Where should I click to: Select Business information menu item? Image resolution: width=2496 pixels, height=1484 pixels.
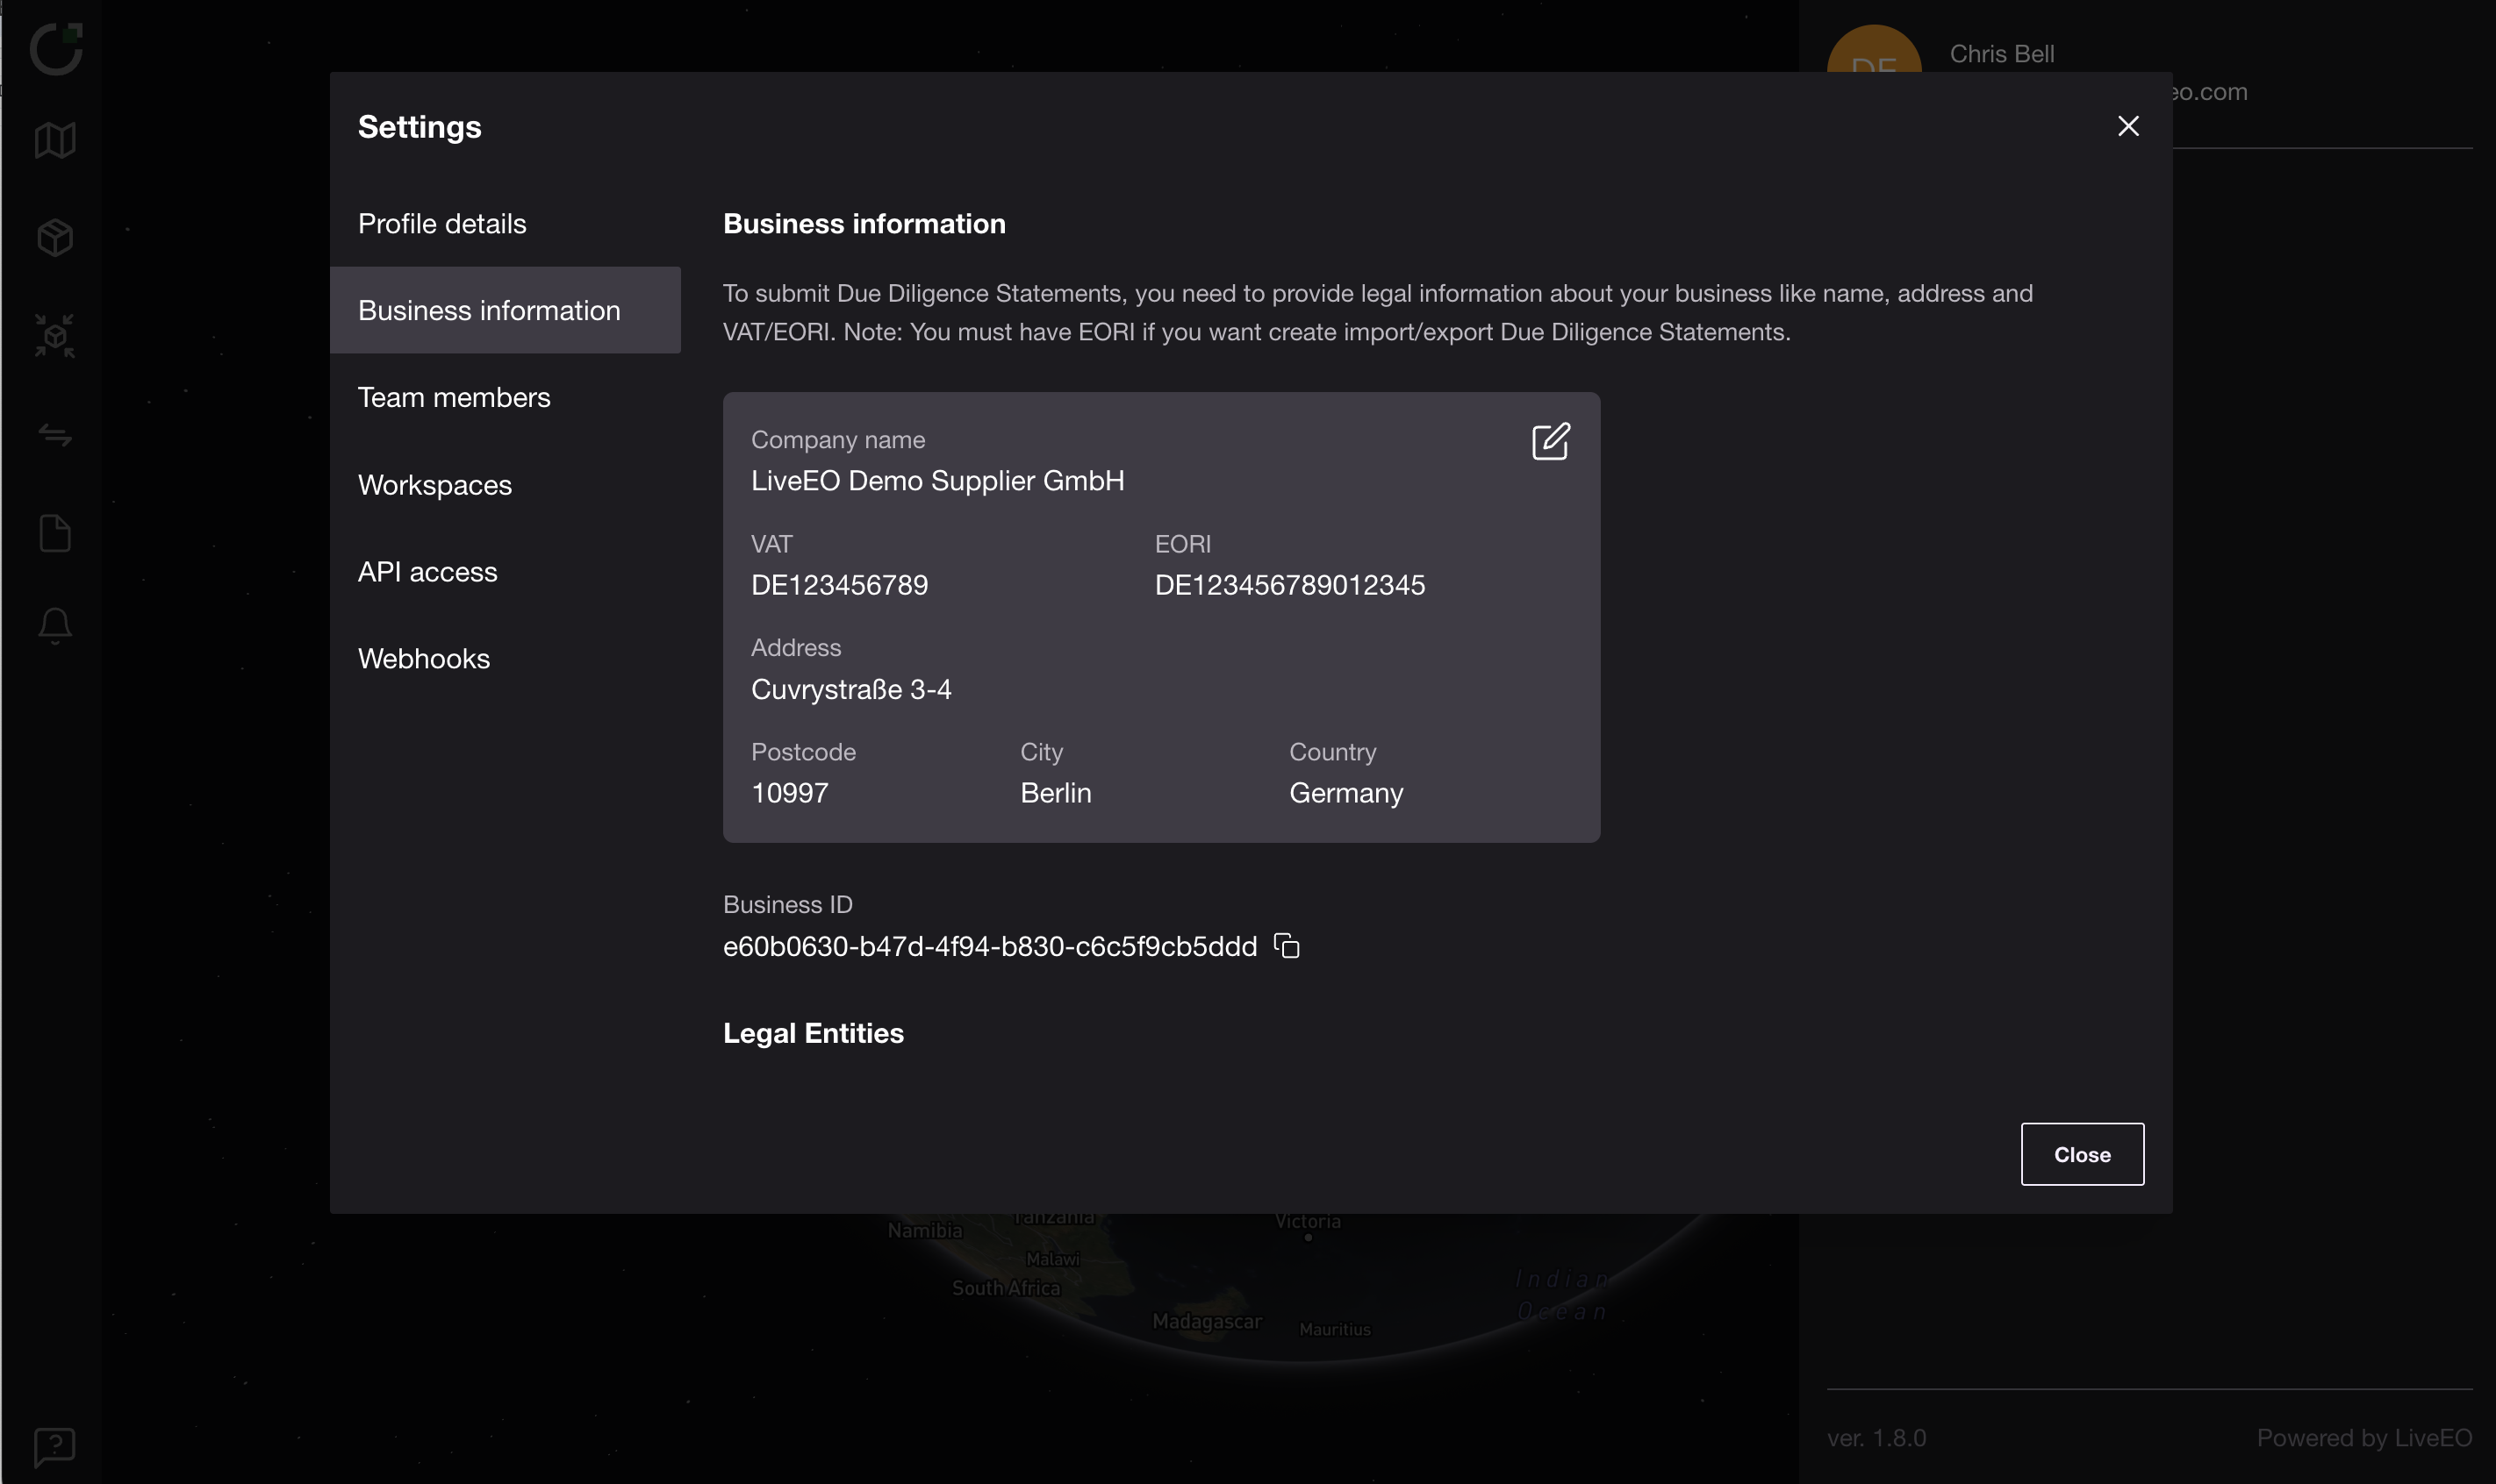coord(489,311)
